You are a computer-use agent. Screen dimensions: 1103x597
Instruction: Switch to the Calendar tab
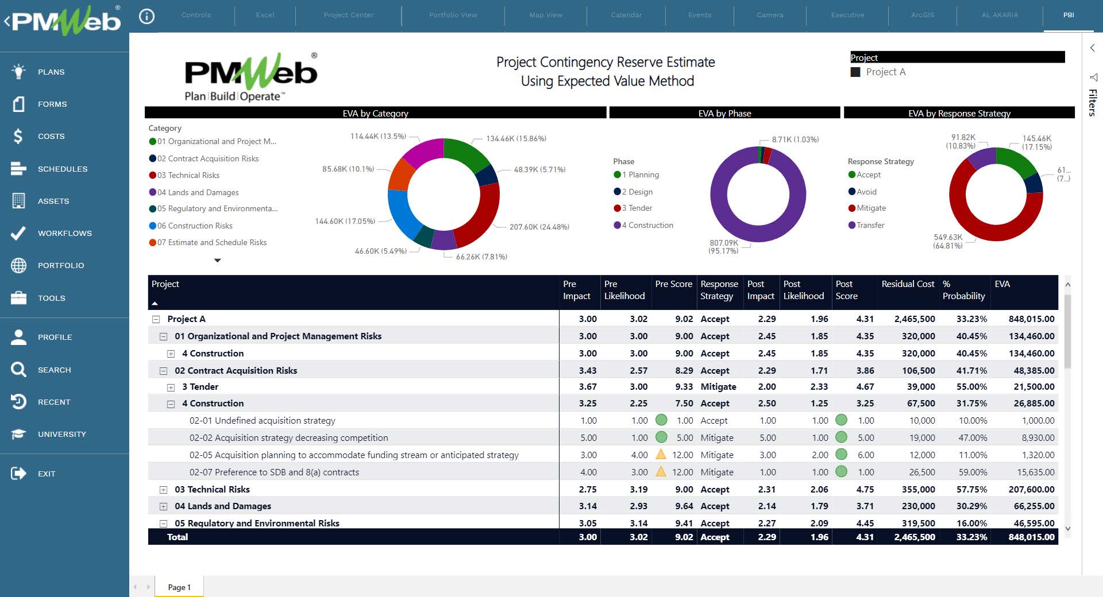(x=626, y=15)
